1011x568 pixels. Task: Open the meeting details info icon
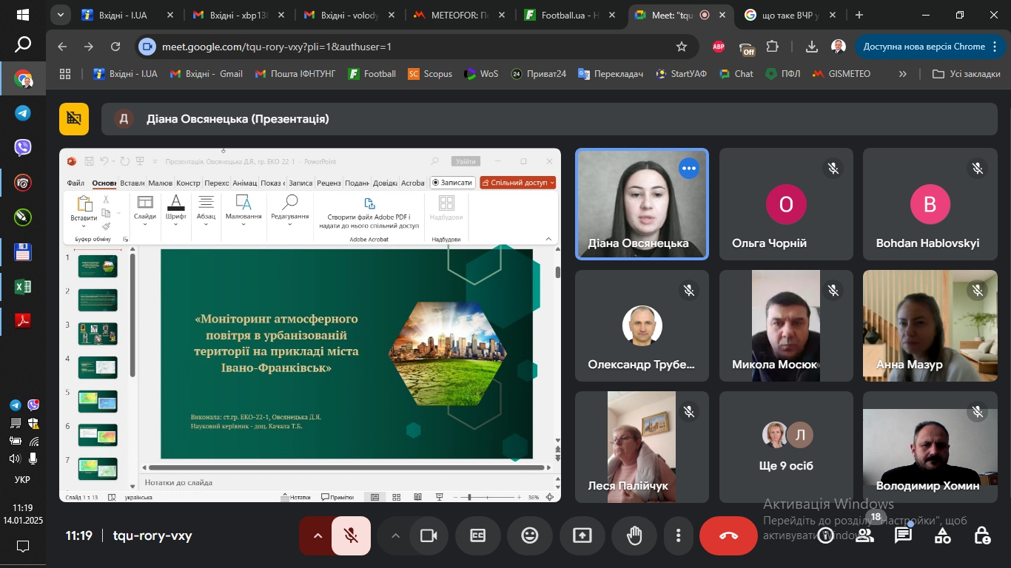coord(825,535)
